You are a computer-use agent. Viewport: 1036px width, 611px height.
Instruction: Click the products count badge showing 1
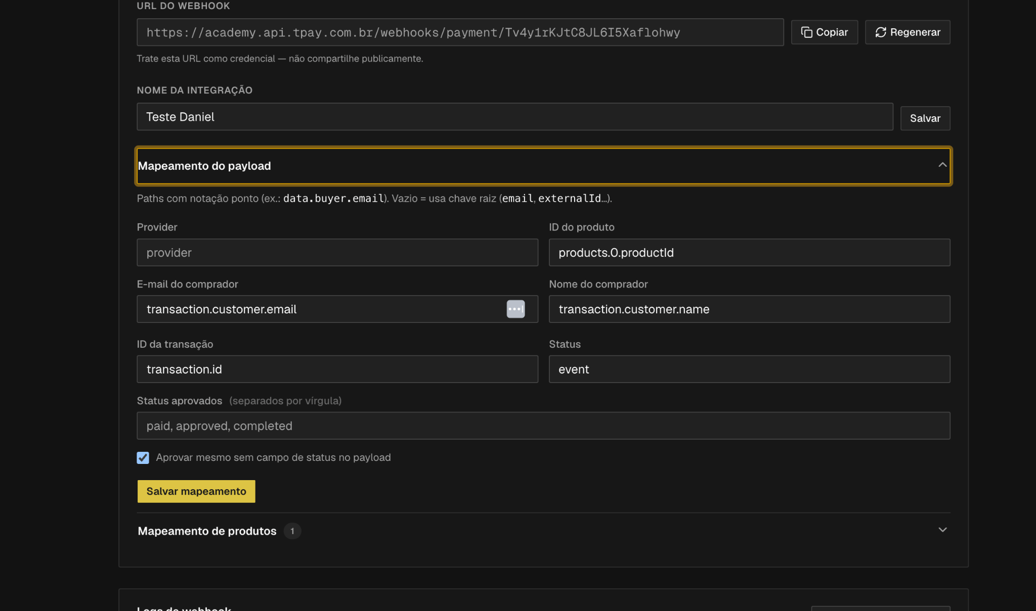point(292,531)
